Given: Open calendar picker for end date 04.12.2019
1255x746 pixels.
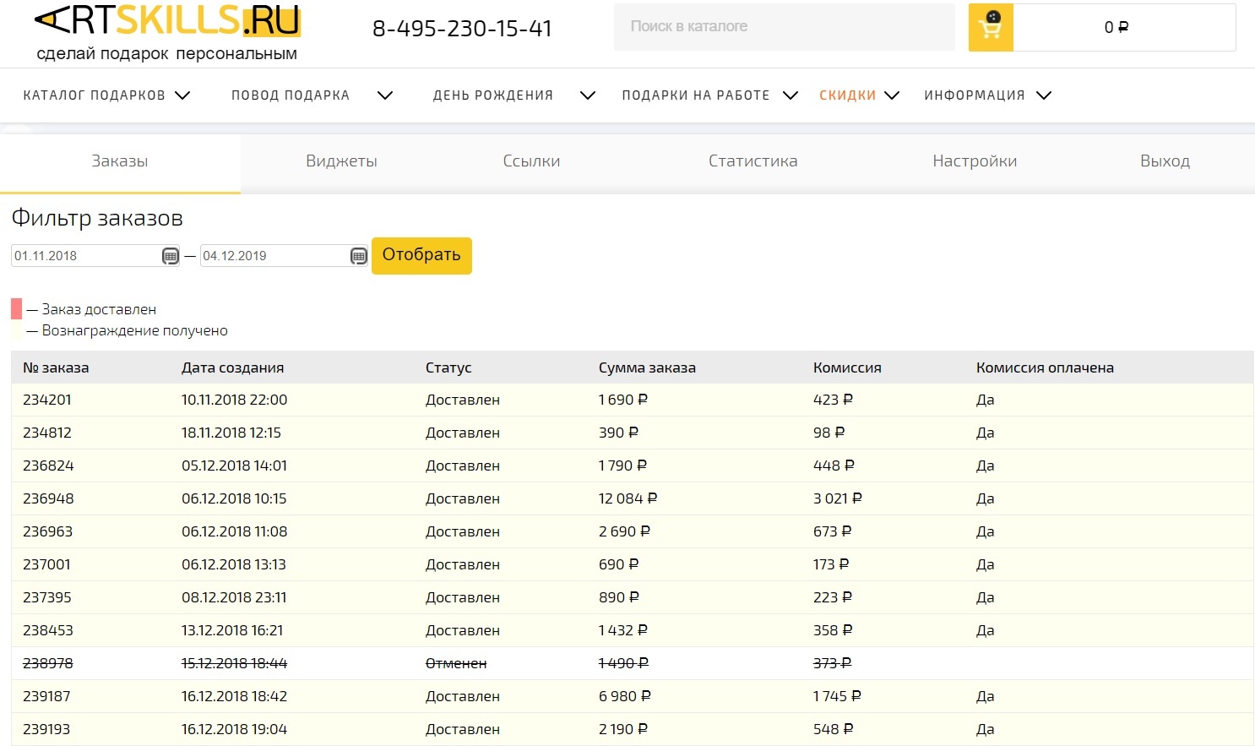Looking at the screenshot, I should (x=359, y=256).
